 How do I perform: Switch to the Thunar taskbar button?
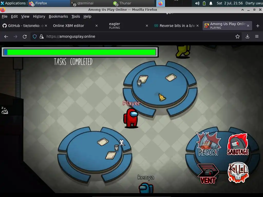pyautogui.click(x=133, y=3)
